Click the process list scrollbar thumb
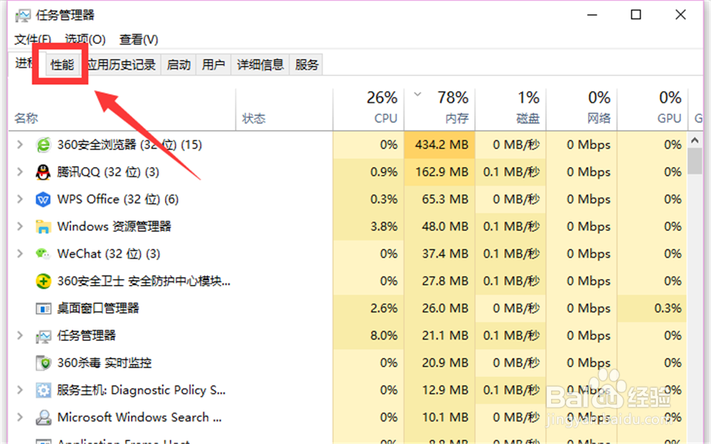711x444 pixels. (x=695, y=161)
